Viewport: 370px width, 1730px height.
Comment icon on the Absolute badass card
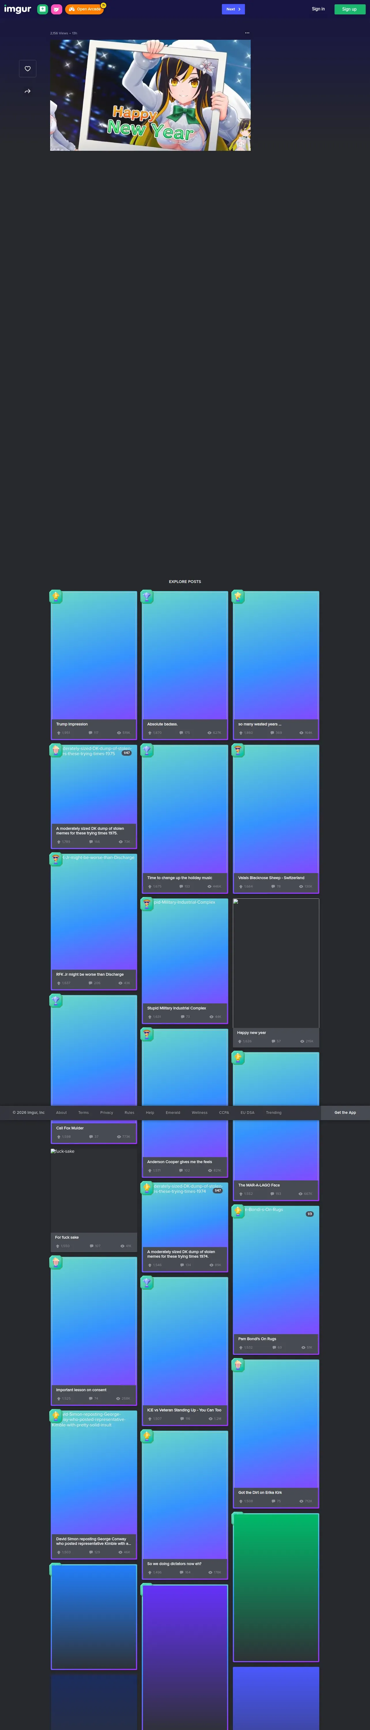[181, 733]
